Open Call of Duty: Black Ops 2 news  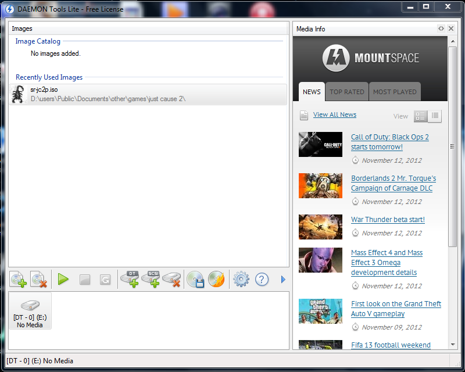pyautogui.click(x=389, y=142)
